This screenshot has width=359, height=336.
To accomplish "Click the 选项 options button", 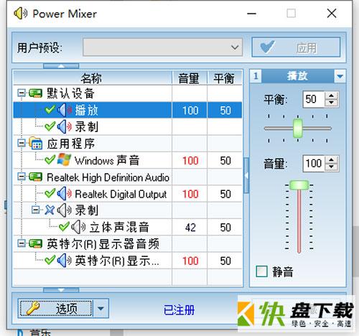I will pyautogui.click(x=56, y=308).
